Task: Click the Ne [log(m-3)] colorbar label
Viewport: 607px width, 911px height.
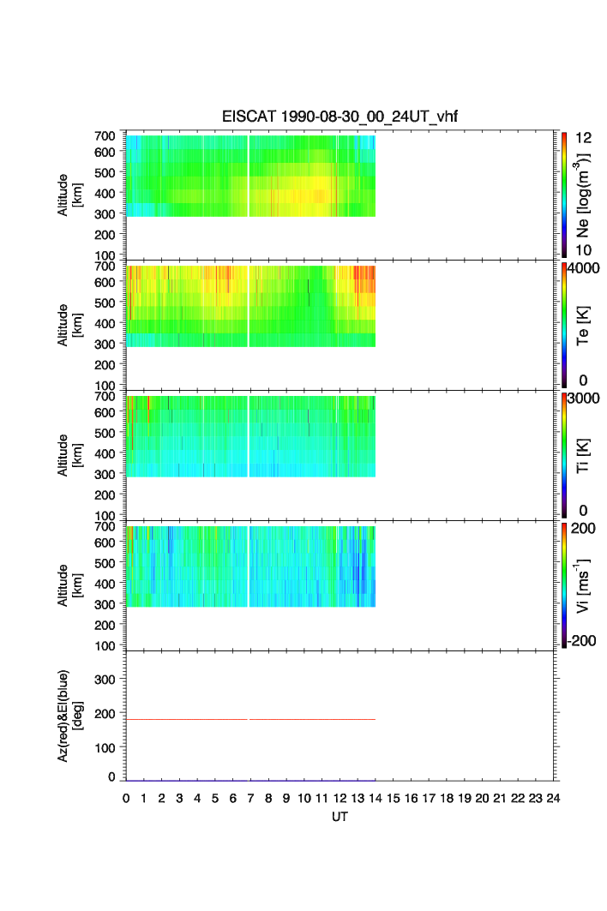Action: pyautogui.click(x=583, y=195)
